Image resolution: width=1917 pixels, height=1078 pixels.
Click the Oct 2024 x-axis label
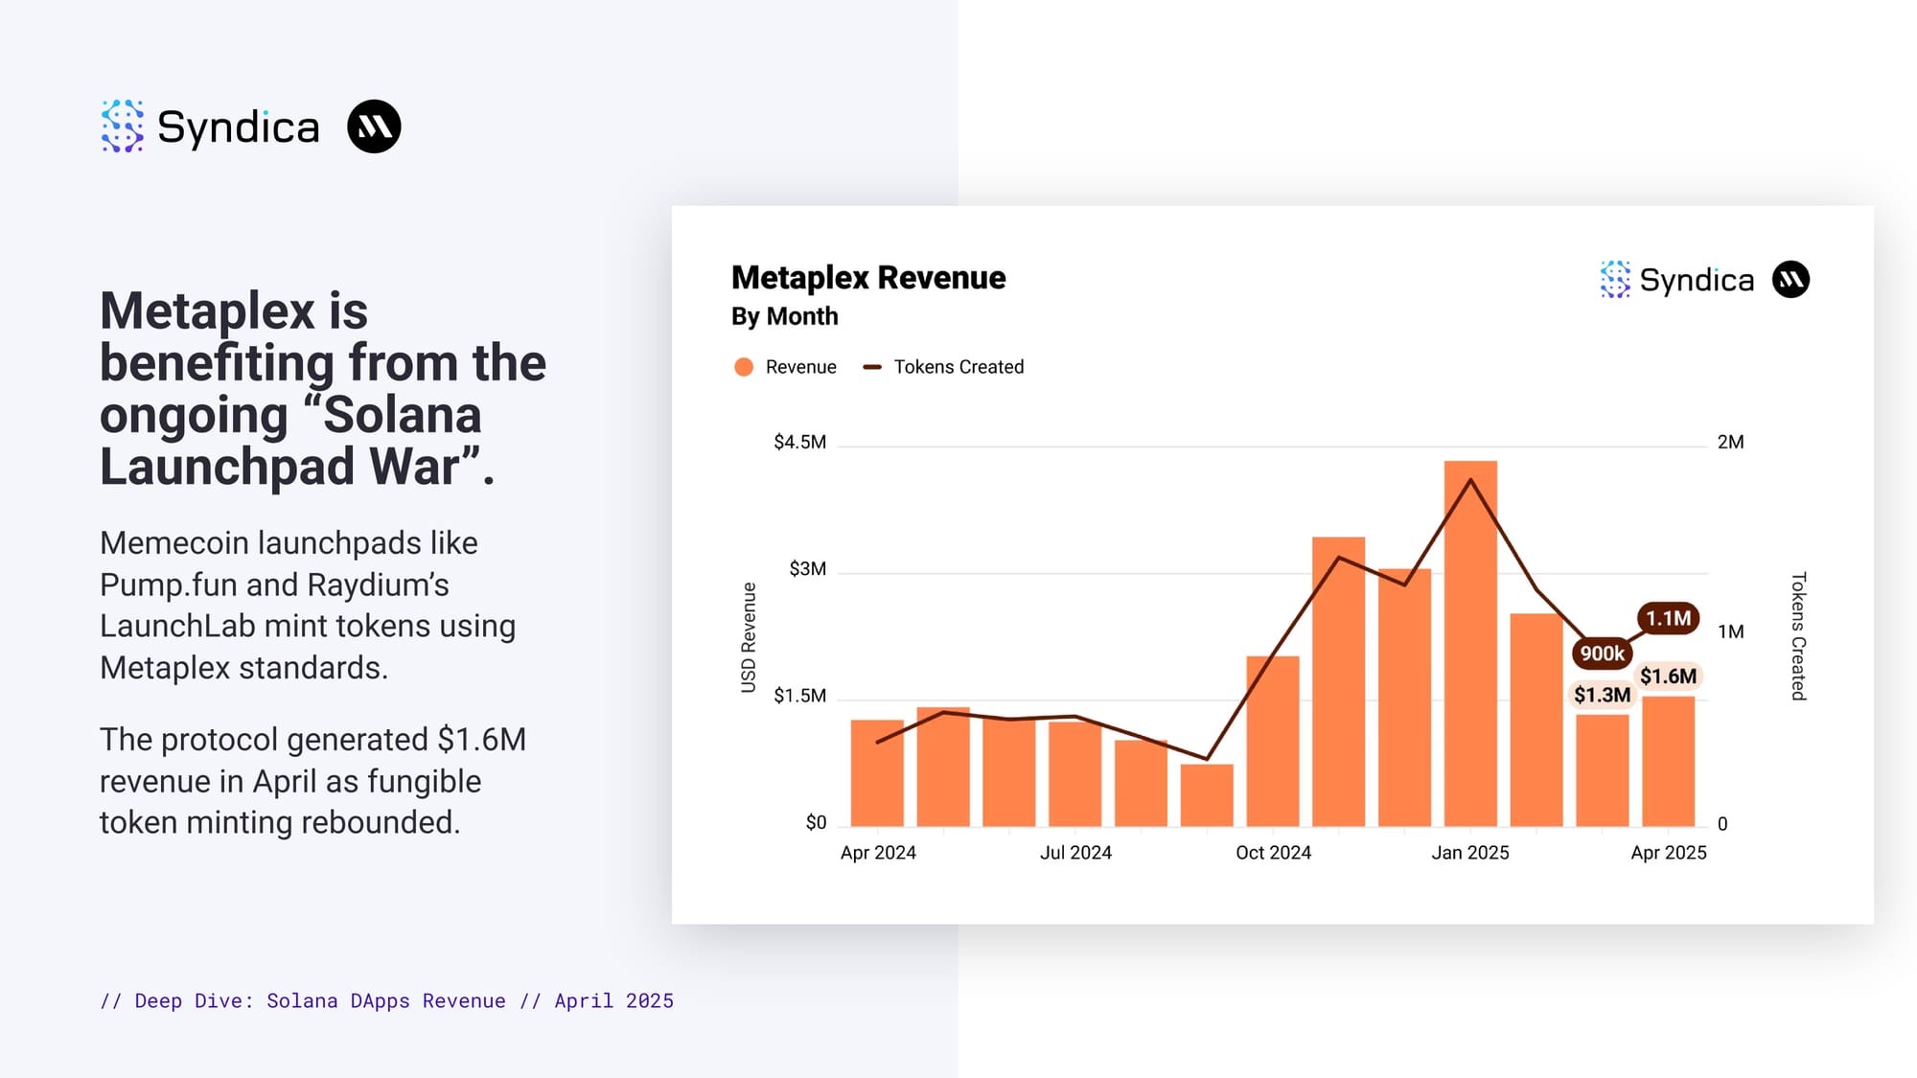click(x=1273, y=853)
